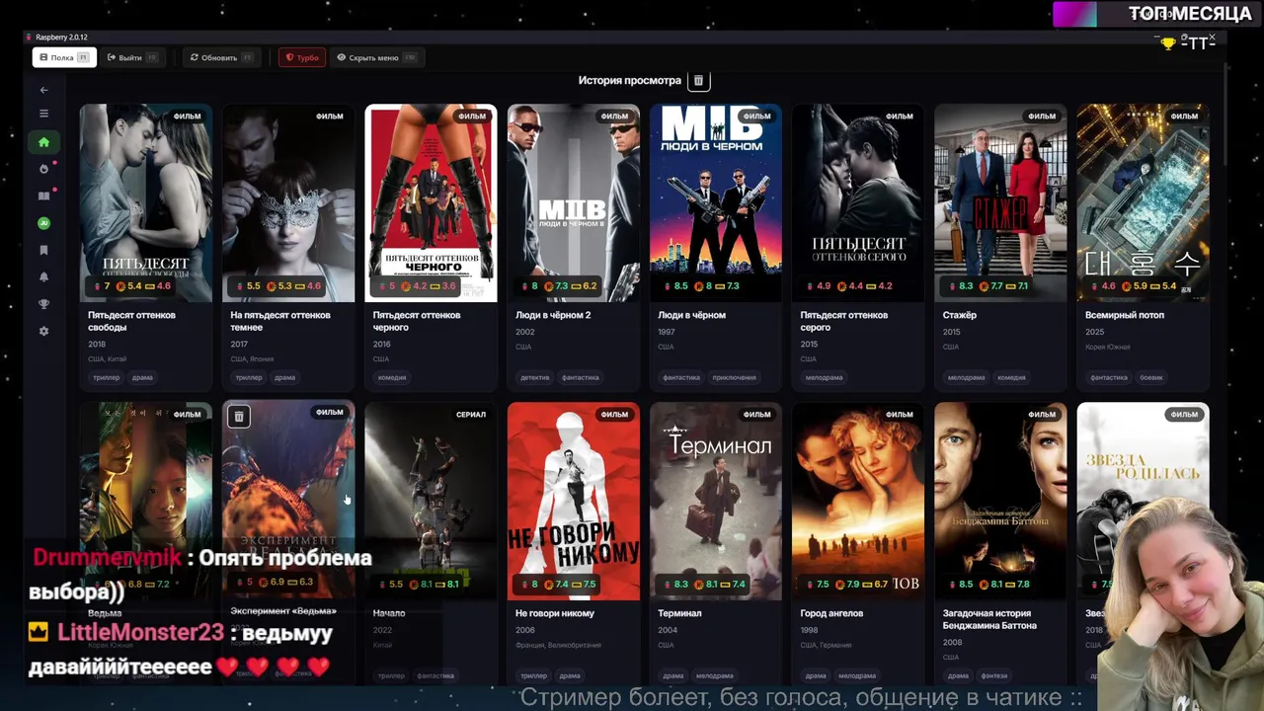Screen dimensions: 1264x711
Task: Select фантастика tag under Люди в чёрном 2
Action: (x=581, y=377)
